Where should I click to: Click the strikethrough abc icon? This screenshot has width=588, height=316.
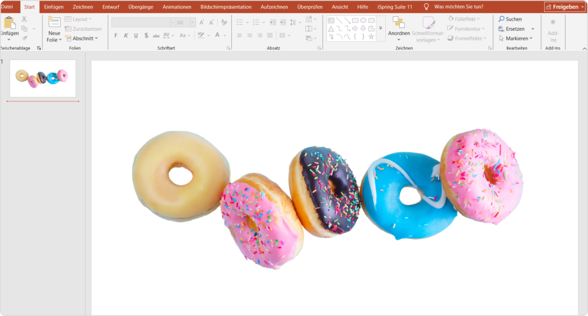156,36
